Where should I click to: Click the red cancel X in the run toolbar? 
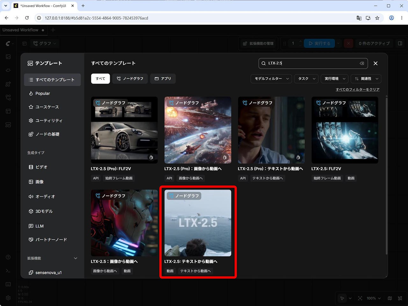click(x=348, y=43)
